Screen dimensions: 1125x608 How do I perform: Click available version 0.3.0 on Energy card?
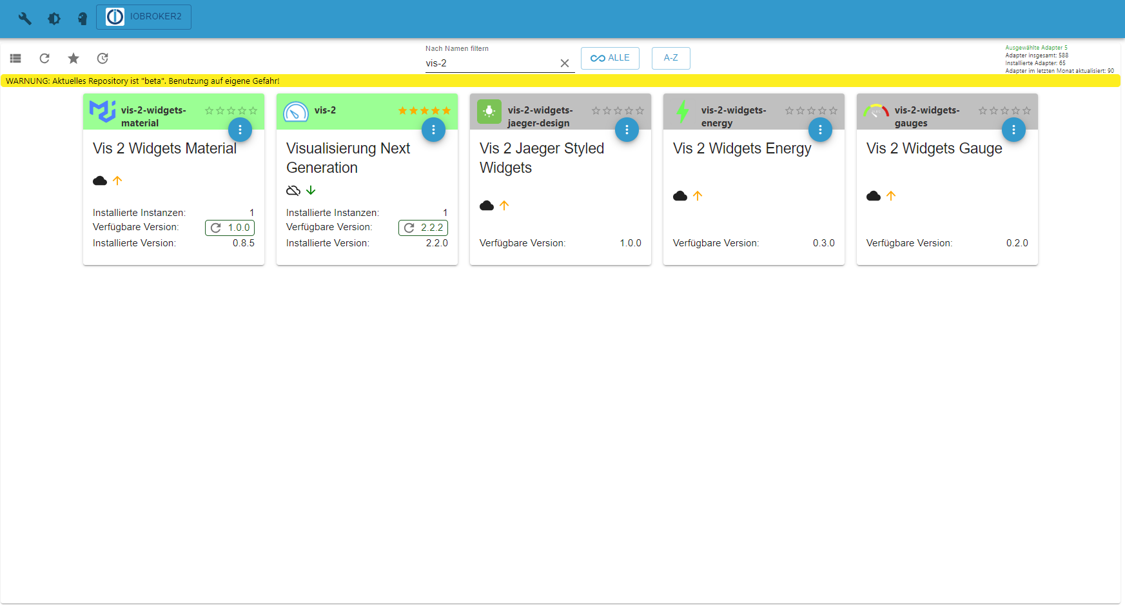pos(824,243)
